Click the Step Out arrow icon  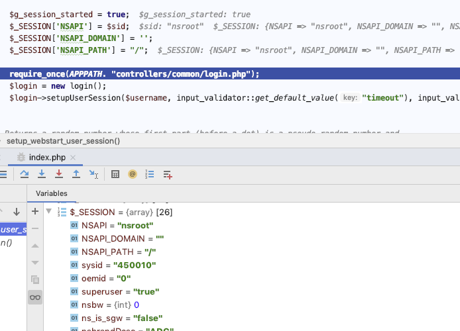[76, 175]
